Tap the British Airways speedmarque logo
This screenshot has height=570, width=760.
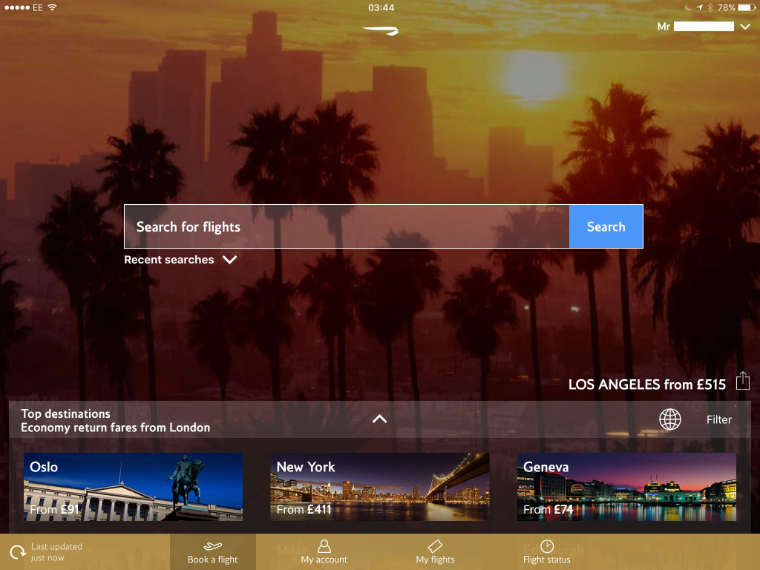[x=381, y=30]
